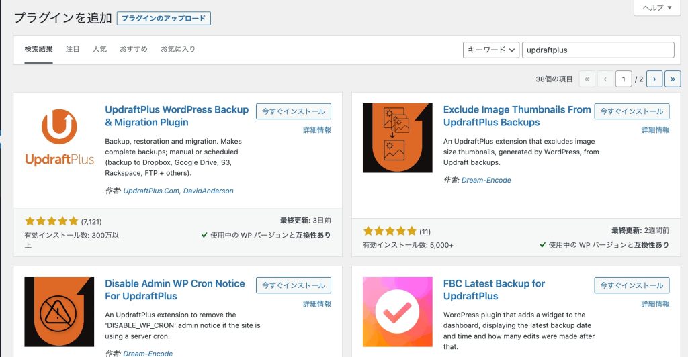Jump to last page double arrow
The height and width of the screenshot is (357, 688).
pyautogui.click(x=673, y=79)
